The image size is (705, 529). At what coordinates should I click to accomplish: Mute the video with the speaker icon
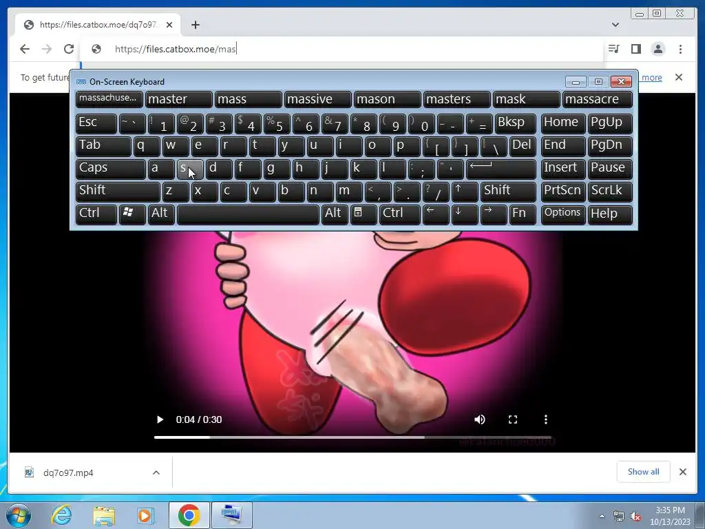point(480,419)
